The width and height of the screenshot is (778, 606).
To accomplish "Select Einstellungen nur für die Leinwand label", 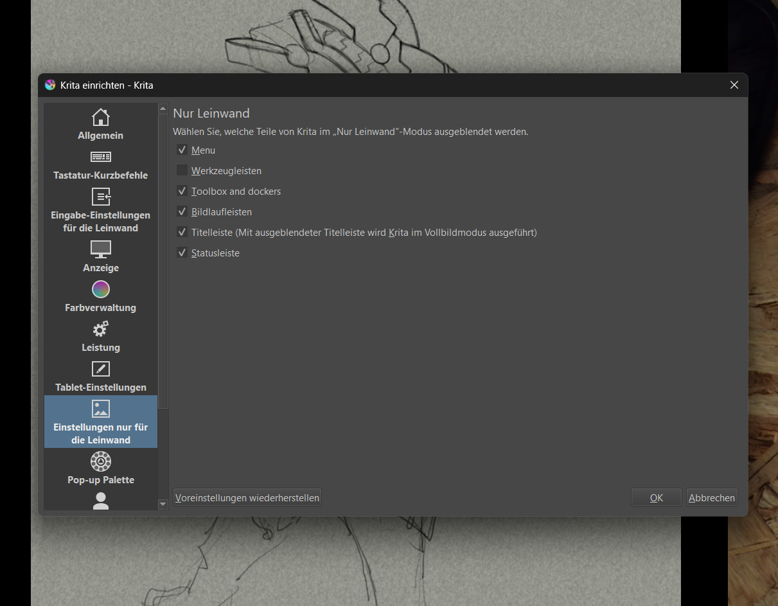I will pyautogui.click(x=101, y=434).
